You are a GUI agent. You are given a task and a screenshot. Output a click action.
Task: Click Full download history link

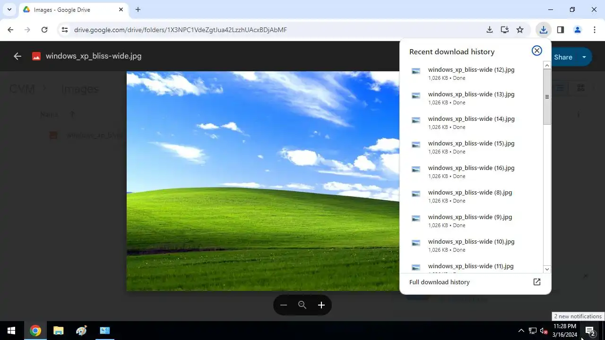point(440,282)
